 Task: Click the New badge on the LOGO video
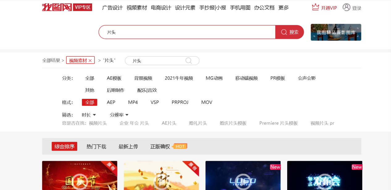pyautogui.click(x=275, y=167)
